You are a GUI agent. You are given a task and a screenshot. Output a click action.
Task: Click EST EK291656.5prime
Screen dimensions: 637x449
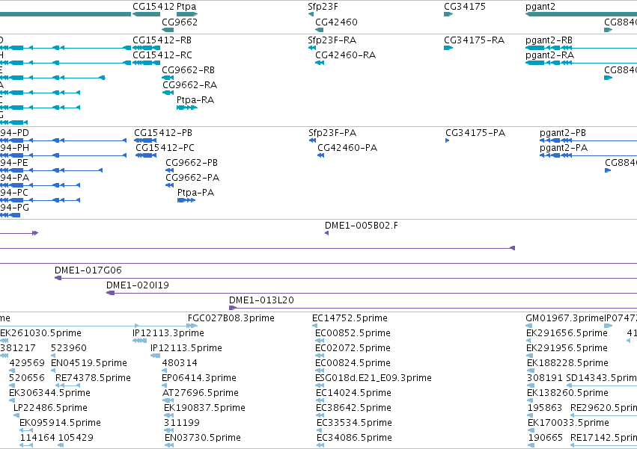coord(567,333)
